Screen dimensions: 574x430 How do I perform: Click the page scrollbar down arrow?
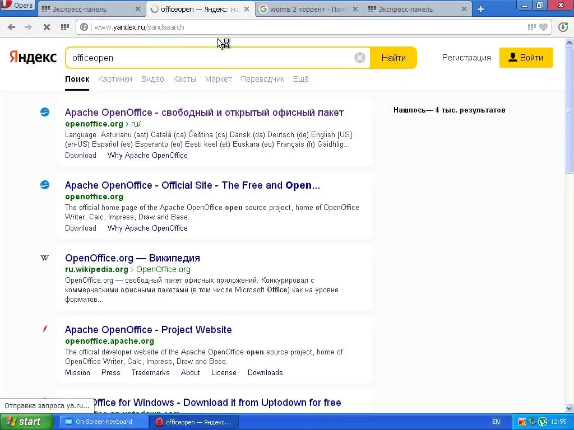570,408
